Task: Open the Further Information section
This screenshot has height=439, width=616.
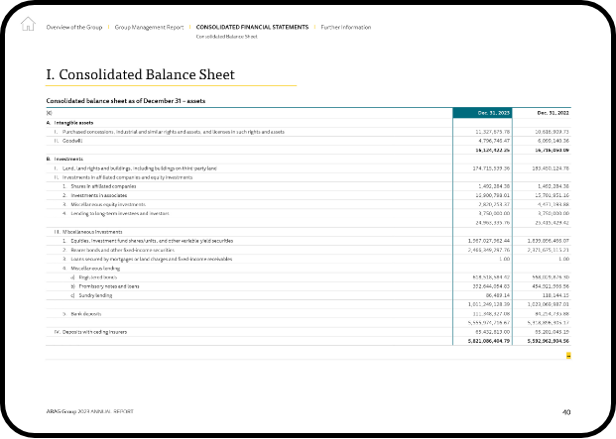Action: pyautogui.click(x=346, y=27)
